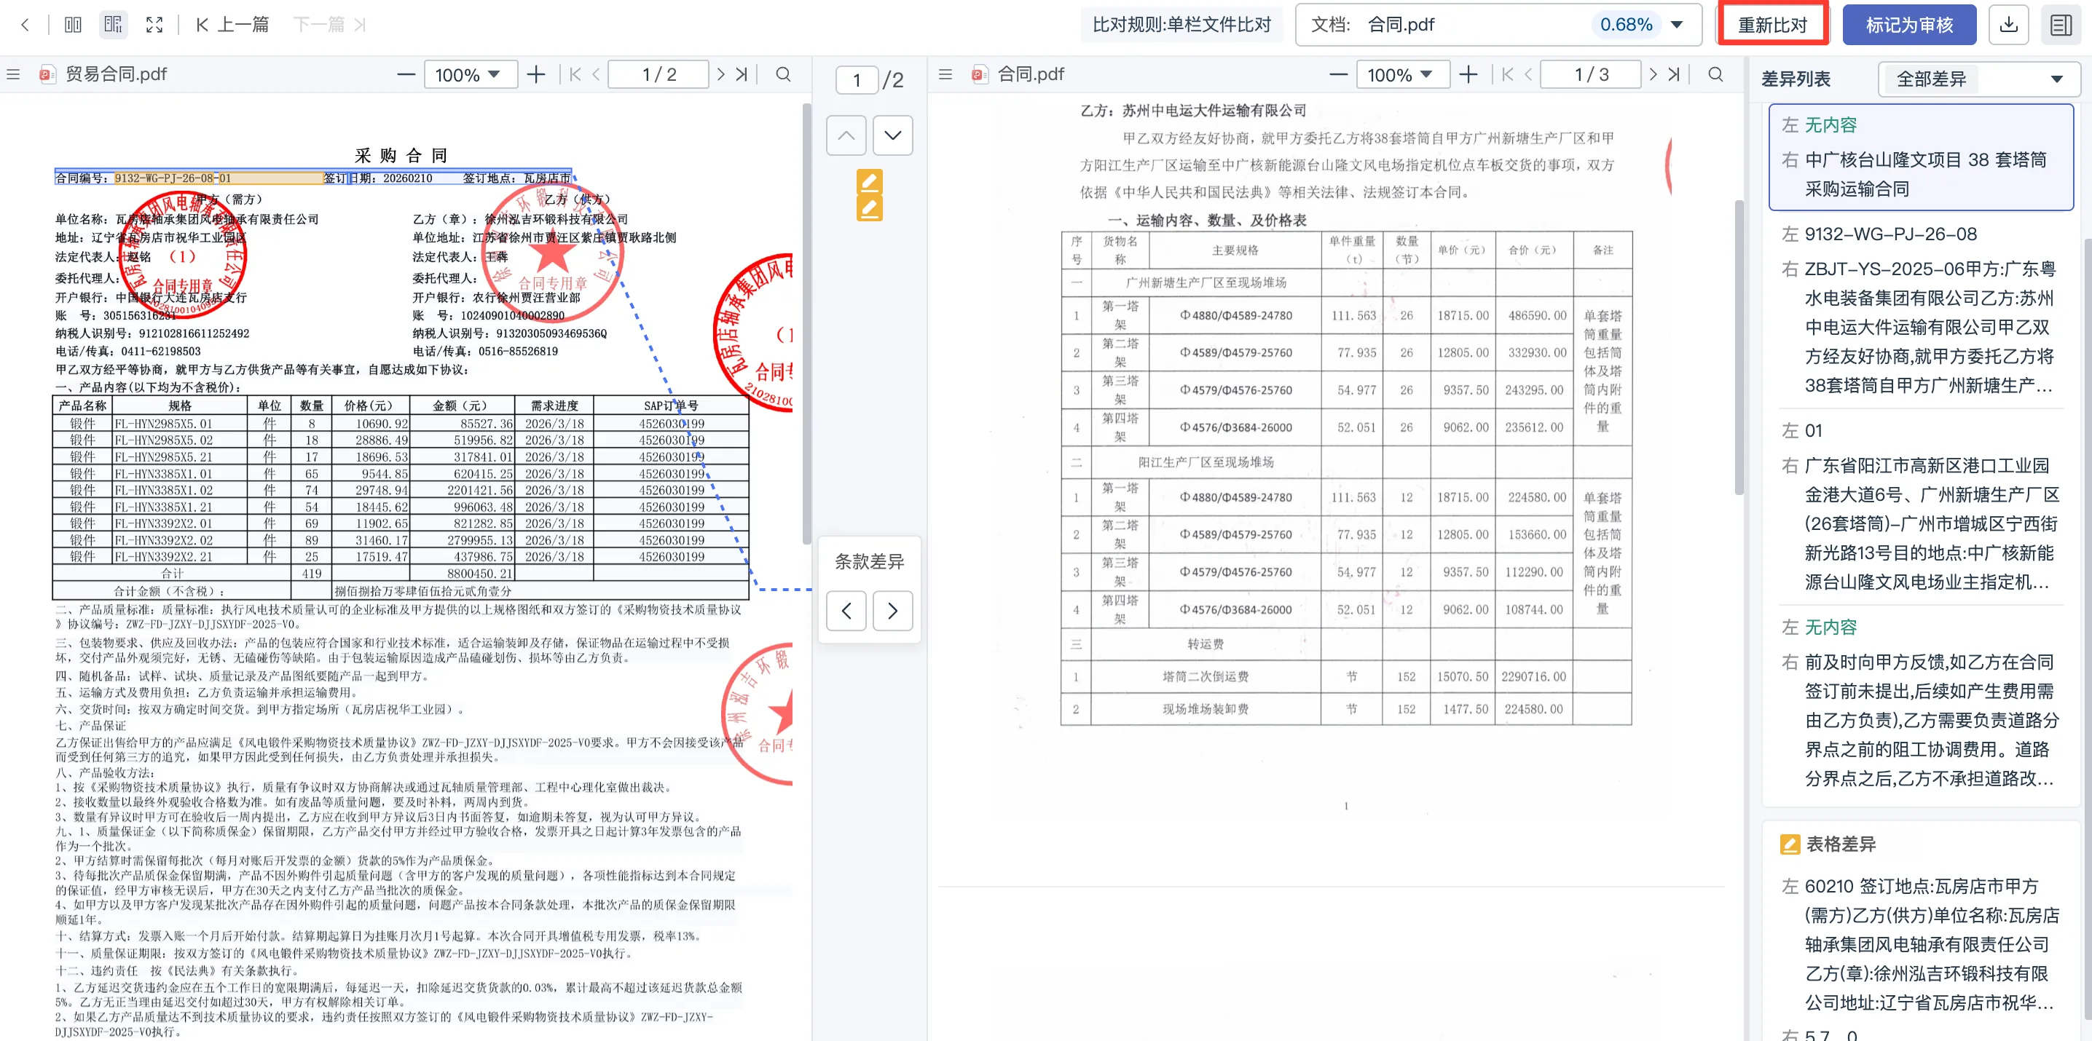
Task: Open zoom level dropdown in 贸易合同.pdf pane
Action: 472,75
